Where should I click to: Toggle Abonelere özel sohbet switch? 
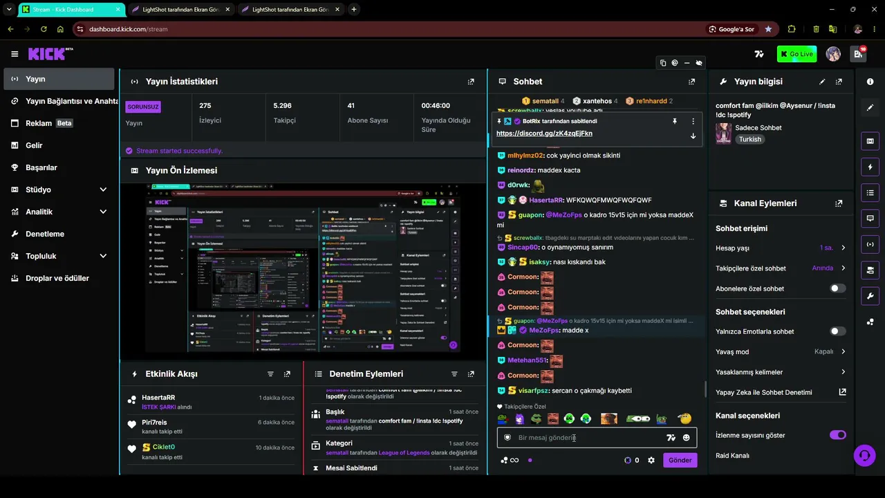[x=837, y=288]
